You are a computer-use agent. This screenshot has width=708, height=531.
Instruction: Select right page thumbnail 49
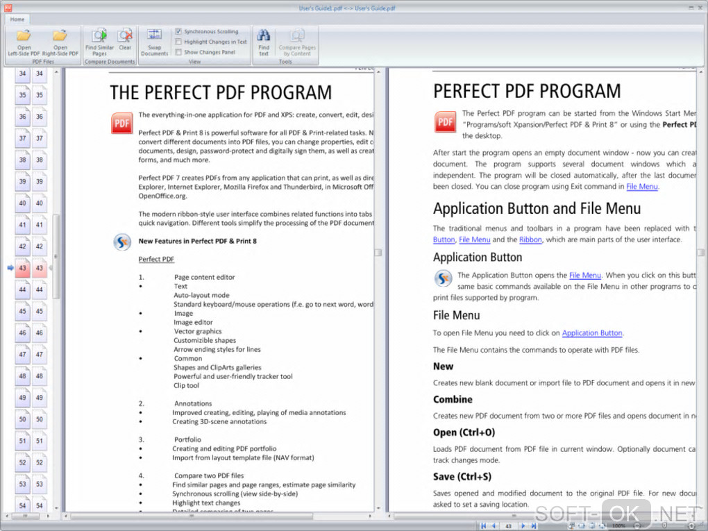[40, 398]
